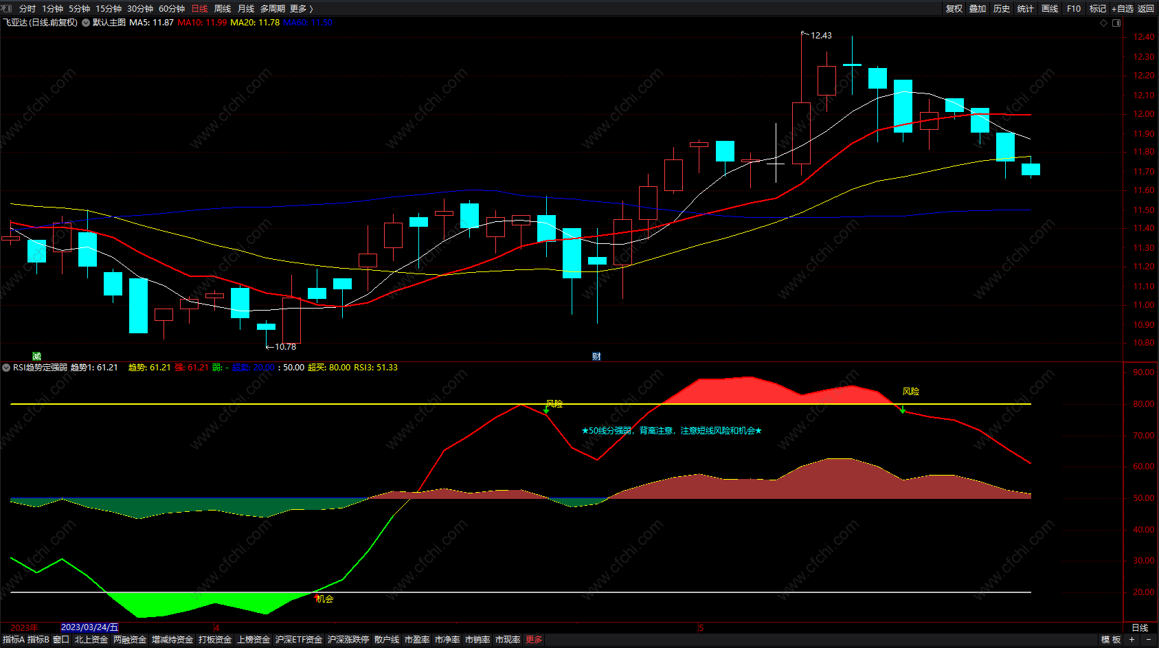Click the 财 financial event marker
This screenshot has height=648, width=1159.
point(596,356)
